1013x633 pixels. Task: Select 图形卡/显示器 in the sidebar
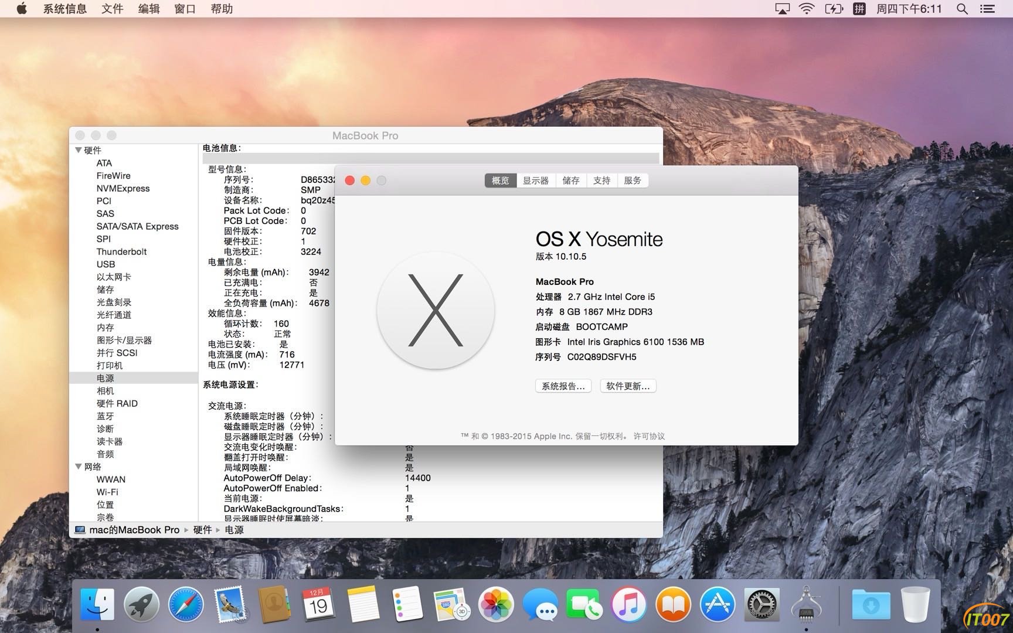tap(124, 340)
